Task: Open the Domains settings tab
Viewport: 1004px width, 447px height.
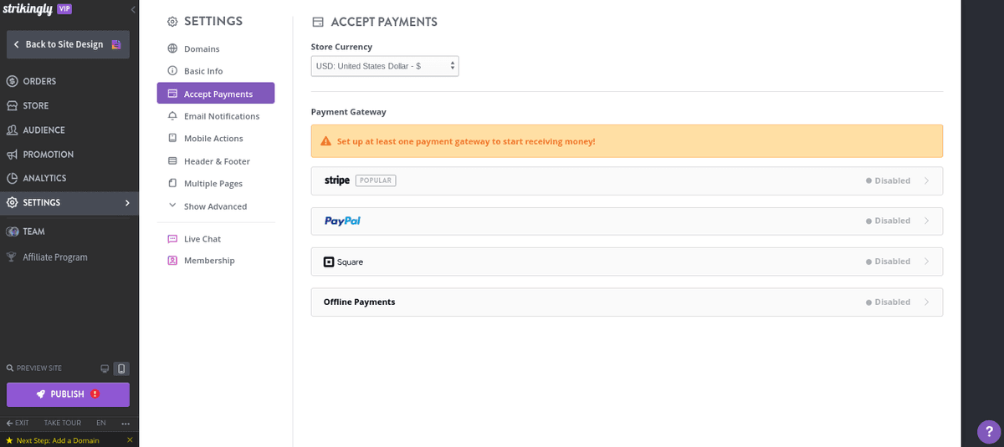Action: 202,49
